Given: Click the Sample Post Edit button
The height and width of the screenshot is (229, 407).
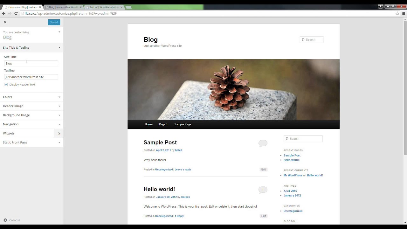Looking at the screenshot, I should pos(264,170).
